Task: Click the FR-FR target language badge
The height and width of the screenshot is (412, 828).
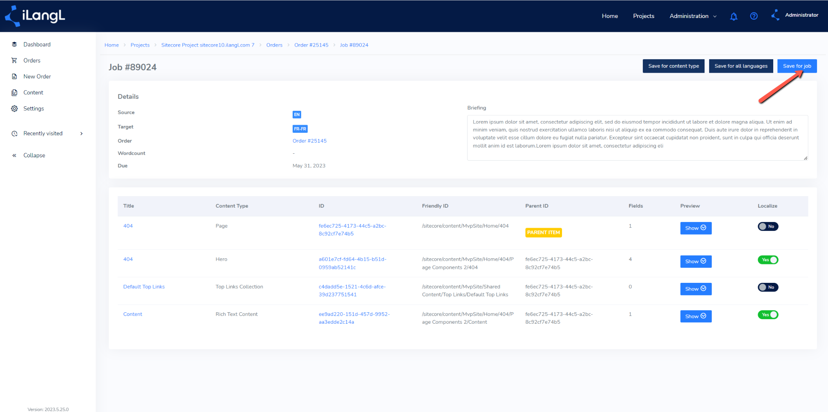Action: [300, 129]
